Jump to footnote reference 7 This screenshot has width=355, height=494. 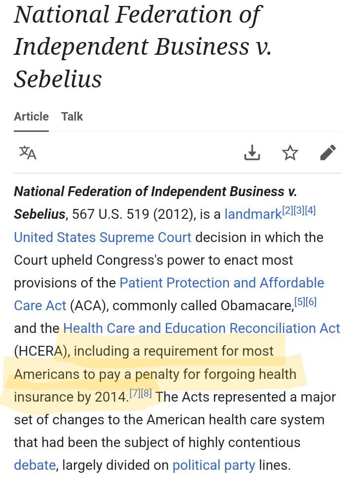135,393
